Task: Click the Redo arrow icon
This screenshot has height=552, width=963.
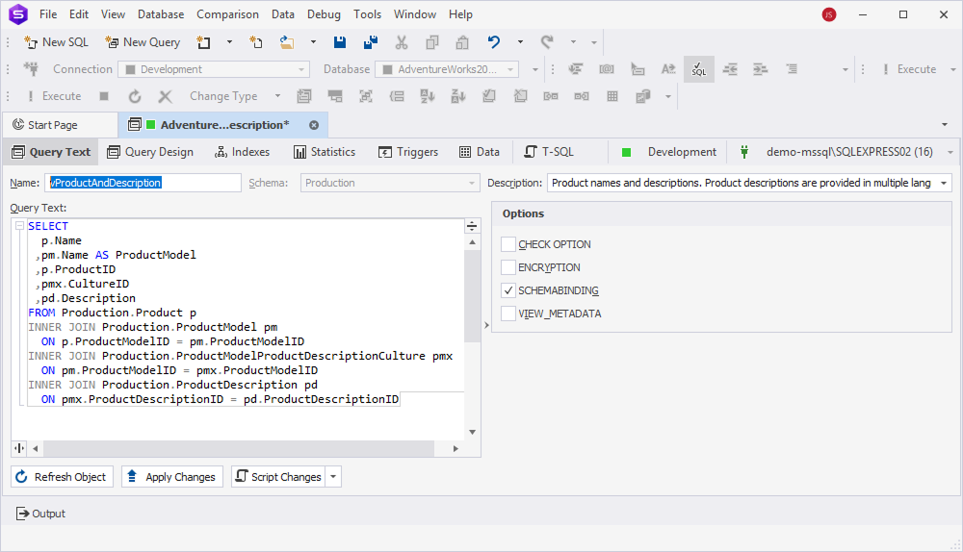Action: pyautogui.click(x=547, y=42)
